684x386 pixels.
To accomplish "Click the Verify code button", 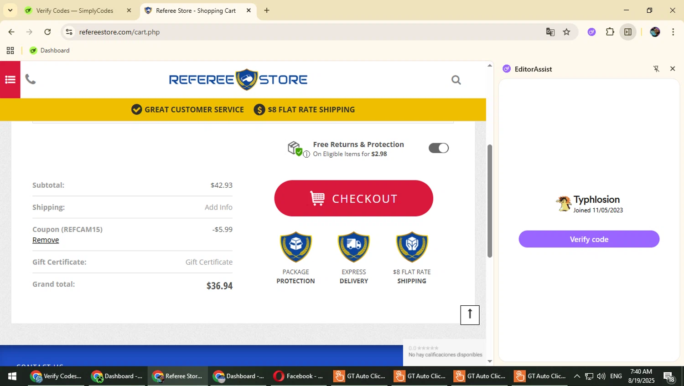I will 589,239.
